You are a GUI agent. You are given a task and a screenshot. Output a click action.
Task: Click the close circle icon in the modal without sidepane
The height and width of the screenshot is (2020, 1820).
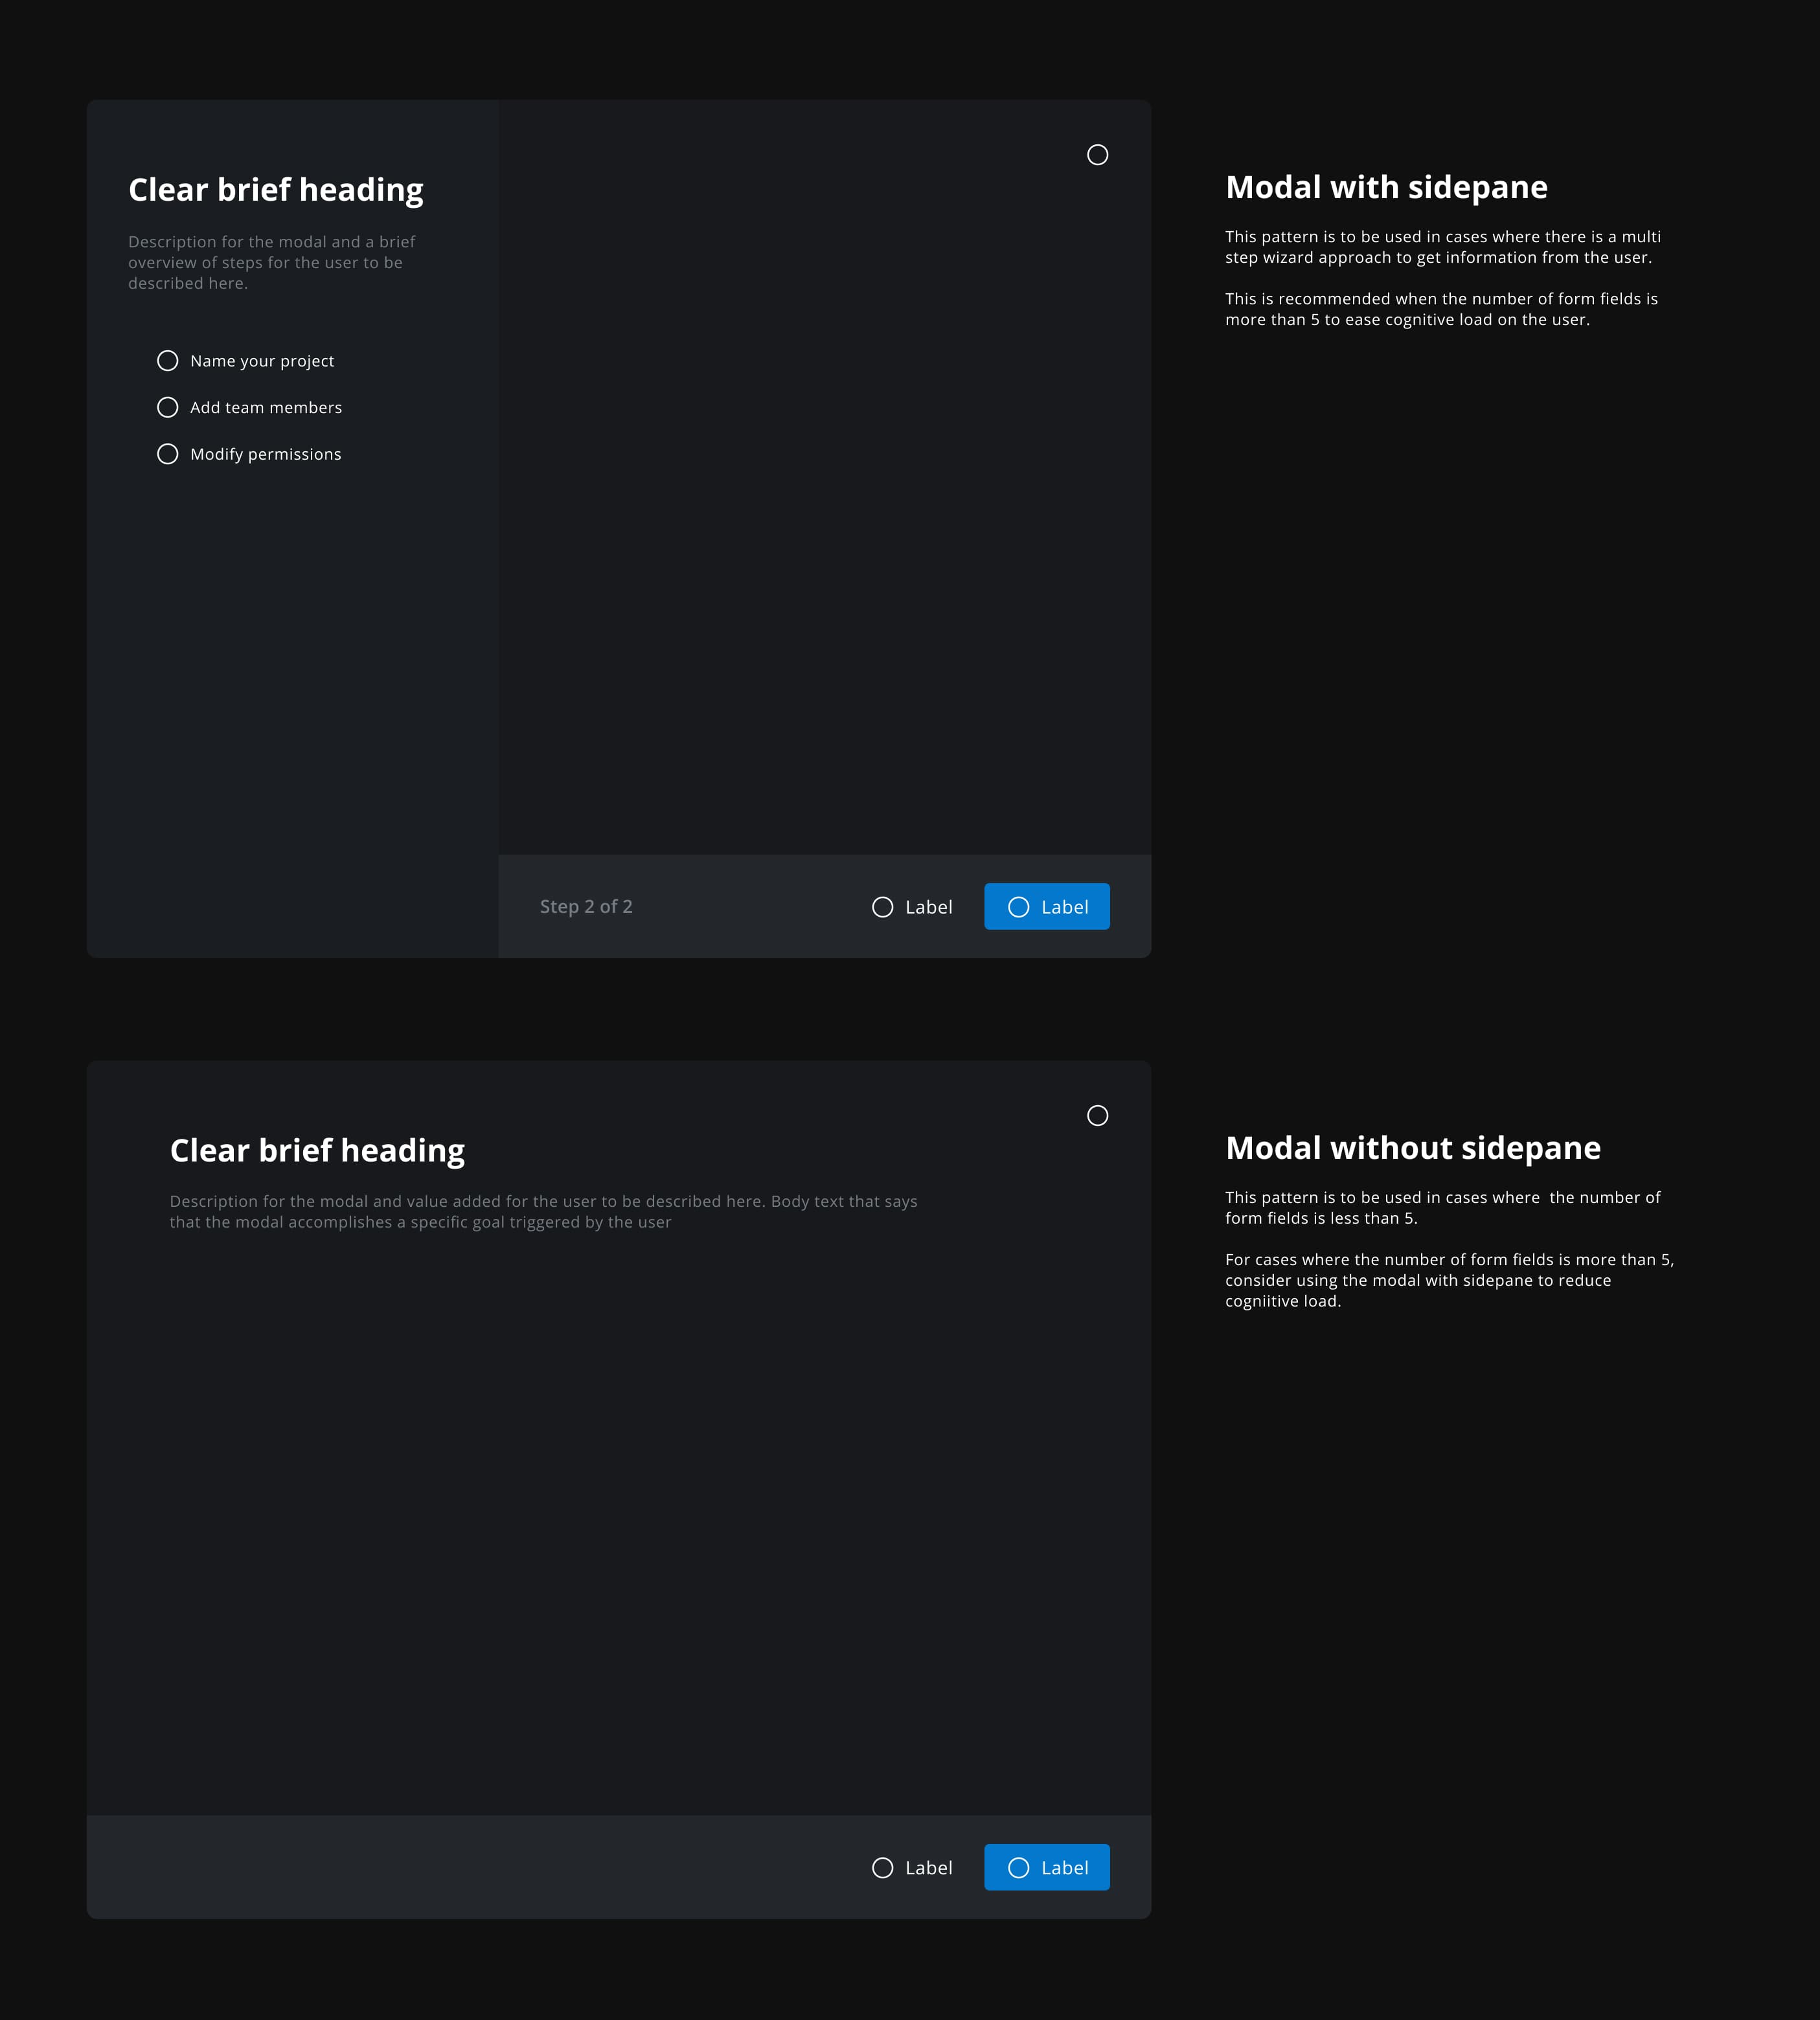(1097, 1116)
